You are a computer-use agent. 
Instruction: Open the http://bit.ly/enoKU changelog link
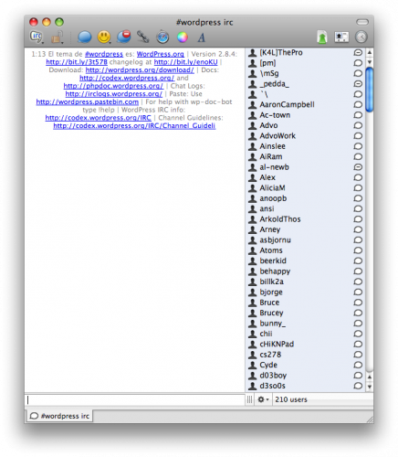pos(185,62)
